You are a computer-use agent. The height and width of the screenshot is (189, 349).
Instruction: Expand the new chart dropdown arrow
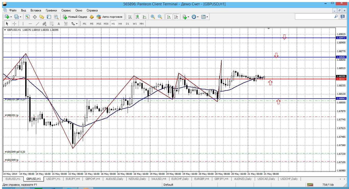(x=11, y=17)
